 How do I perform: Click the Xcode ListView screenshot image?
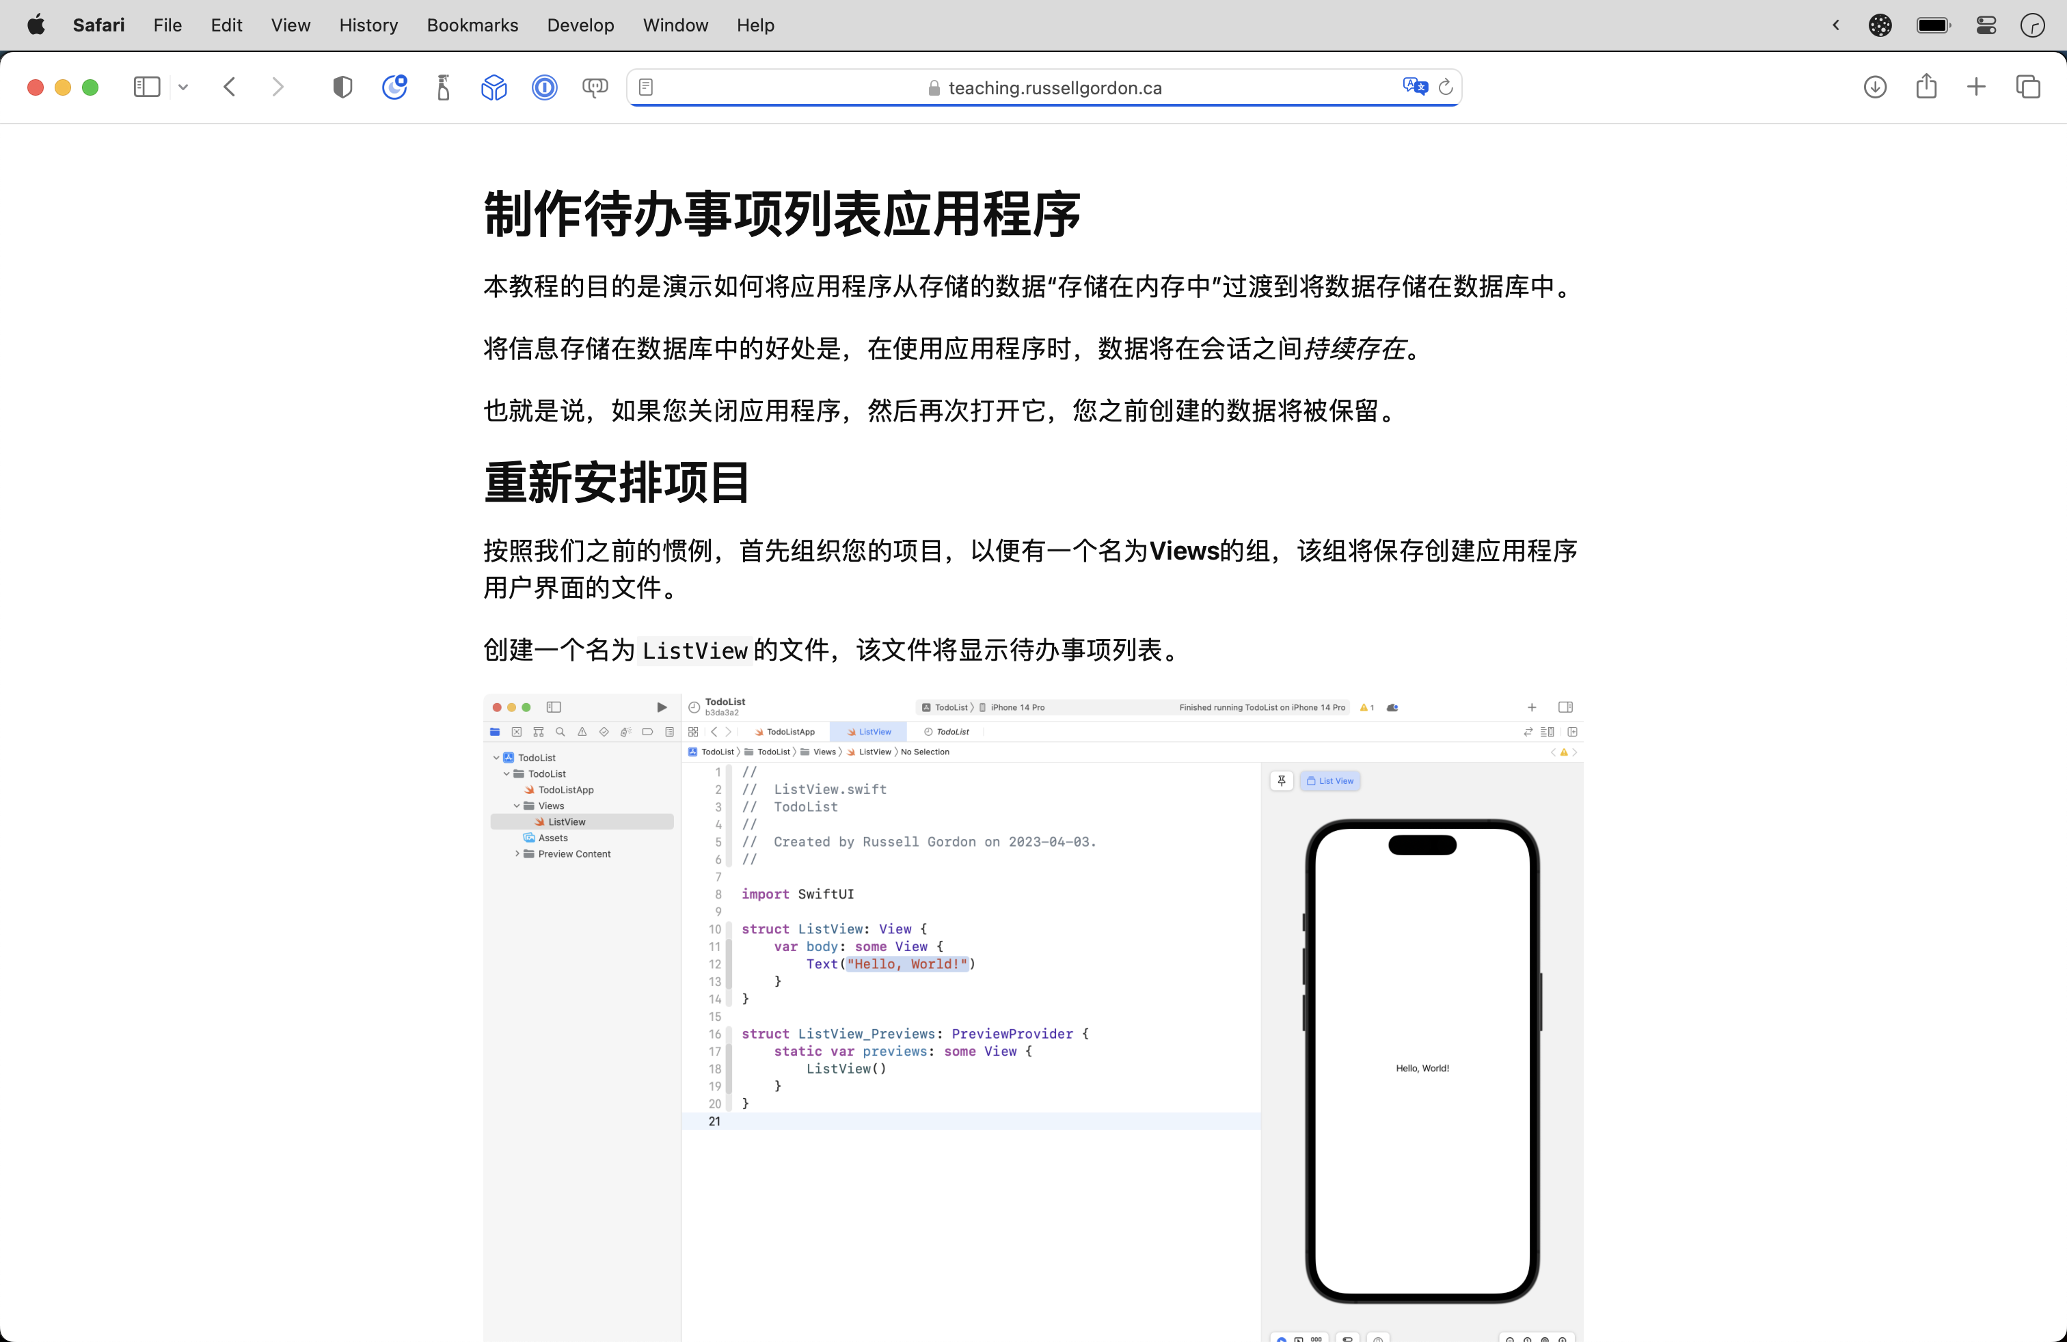(1033, 1017)
